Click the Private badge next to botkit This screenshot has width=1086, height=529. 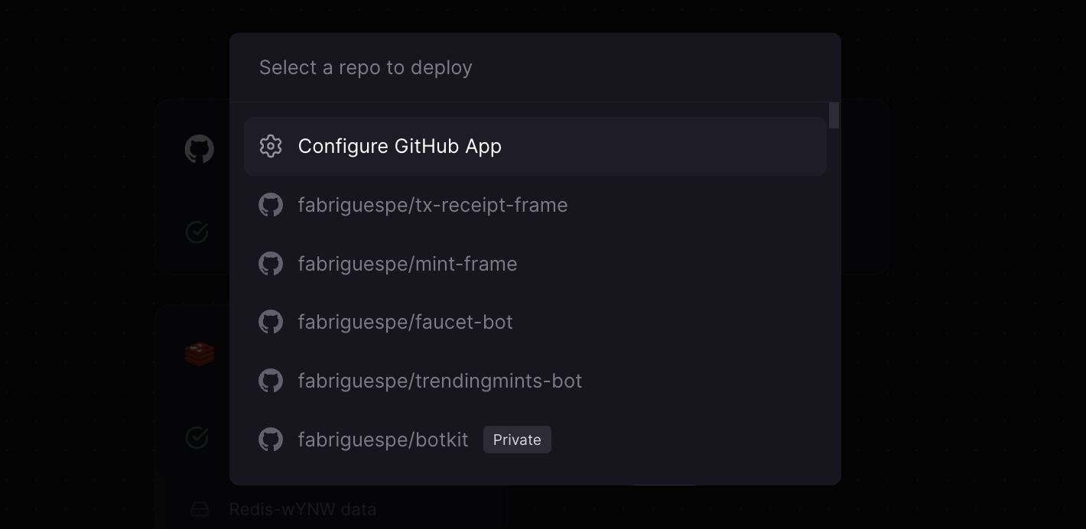517,440
